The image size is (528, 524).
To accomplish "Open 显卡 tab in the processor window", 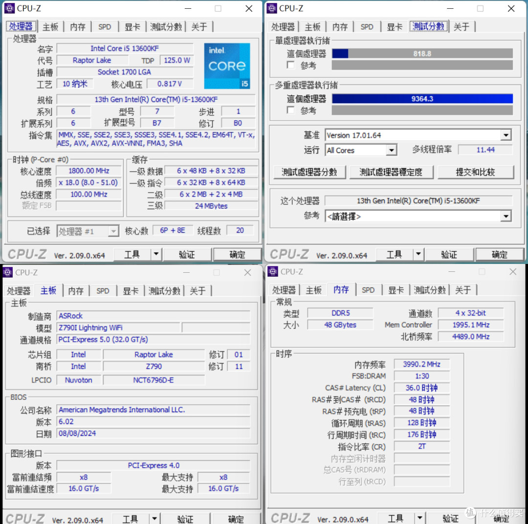I will pyautogui.click(x=132, y=27).
